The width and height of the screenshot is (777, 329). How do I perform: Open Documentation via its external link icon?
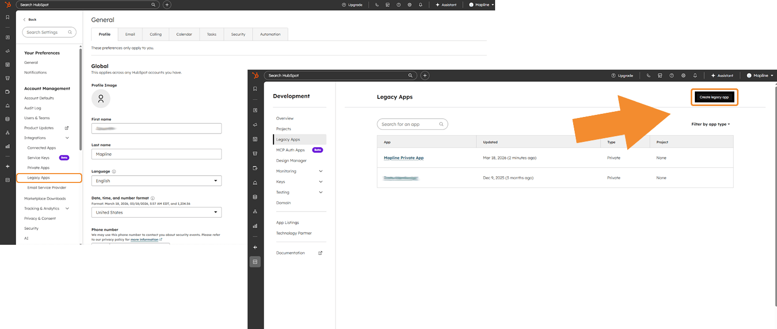(x=321, y=253)
